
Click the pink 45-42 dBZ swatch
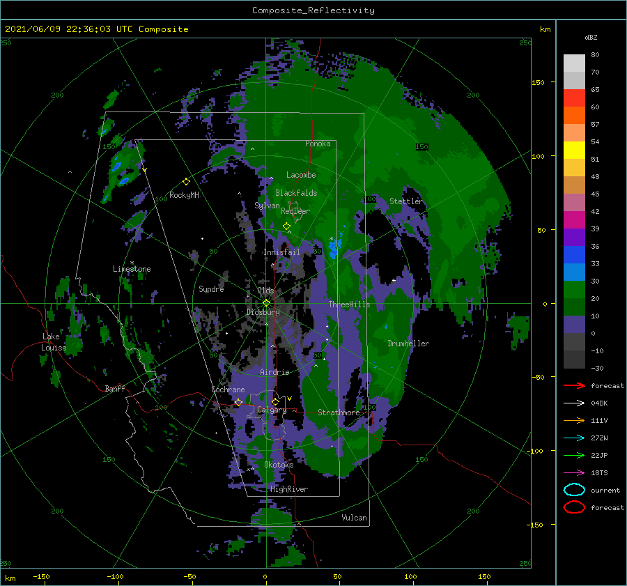[574, 202]
